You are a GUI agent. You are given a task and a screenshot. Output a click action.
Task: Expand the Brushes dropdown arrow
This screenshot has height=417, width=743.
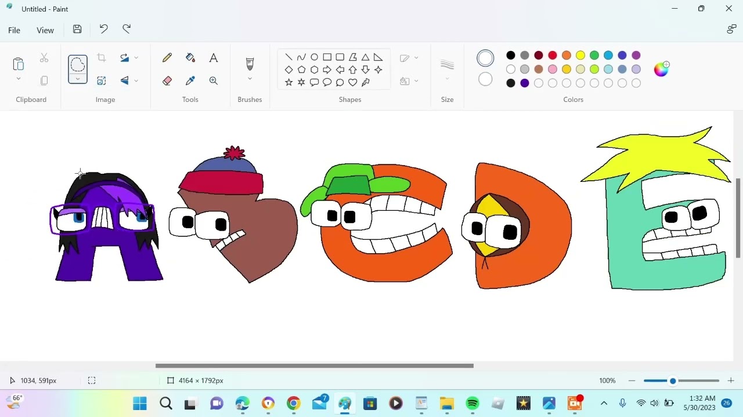(250, 79)
